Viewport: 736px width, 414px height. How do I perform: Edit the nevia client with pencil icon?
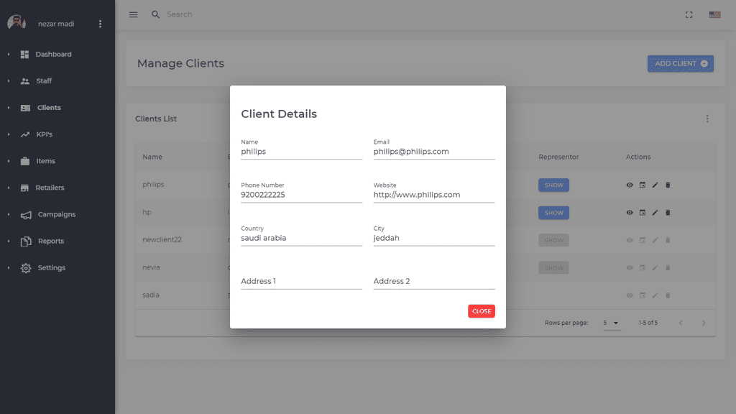[x=655, y=268]
